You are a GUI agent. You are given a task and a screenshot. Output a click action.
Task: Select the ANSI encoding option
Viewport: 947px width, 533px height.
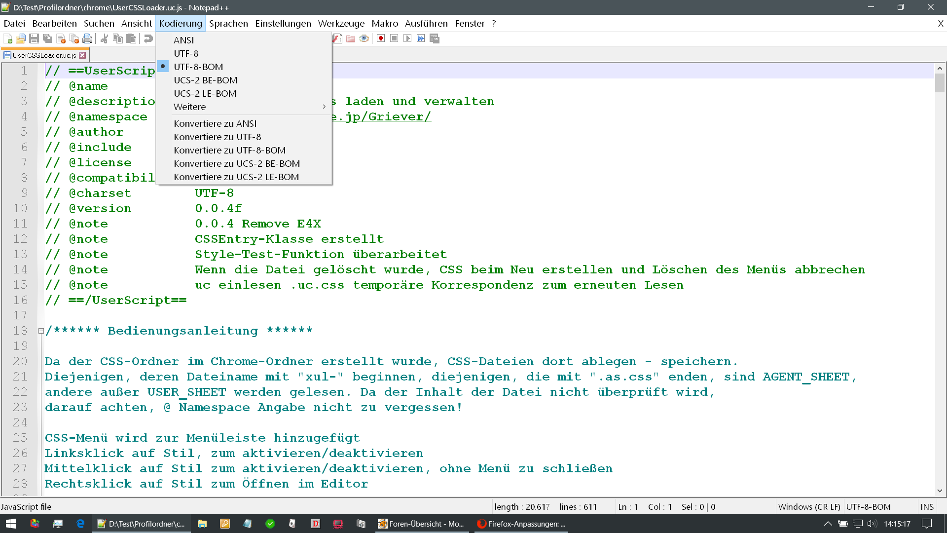click(x=183, y=40)
